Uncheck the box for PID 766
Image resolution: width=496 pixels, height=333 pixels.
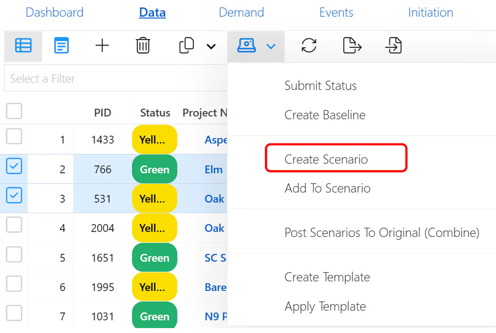pos(14,166)
